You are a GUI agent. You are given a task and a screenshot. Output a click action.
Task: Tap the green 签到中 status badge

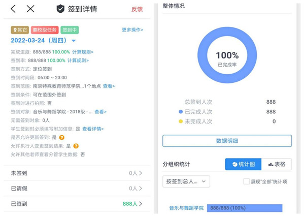pyautogui.click(x=70, y=30)
